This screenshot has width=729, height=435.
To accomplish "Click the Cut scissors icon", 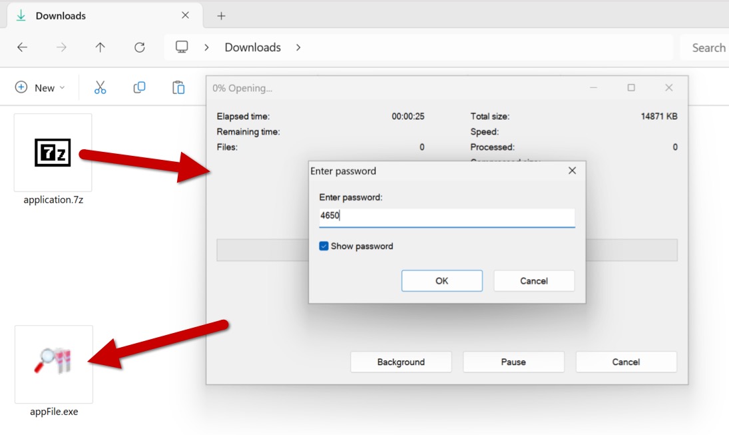I will coord(100,87).
